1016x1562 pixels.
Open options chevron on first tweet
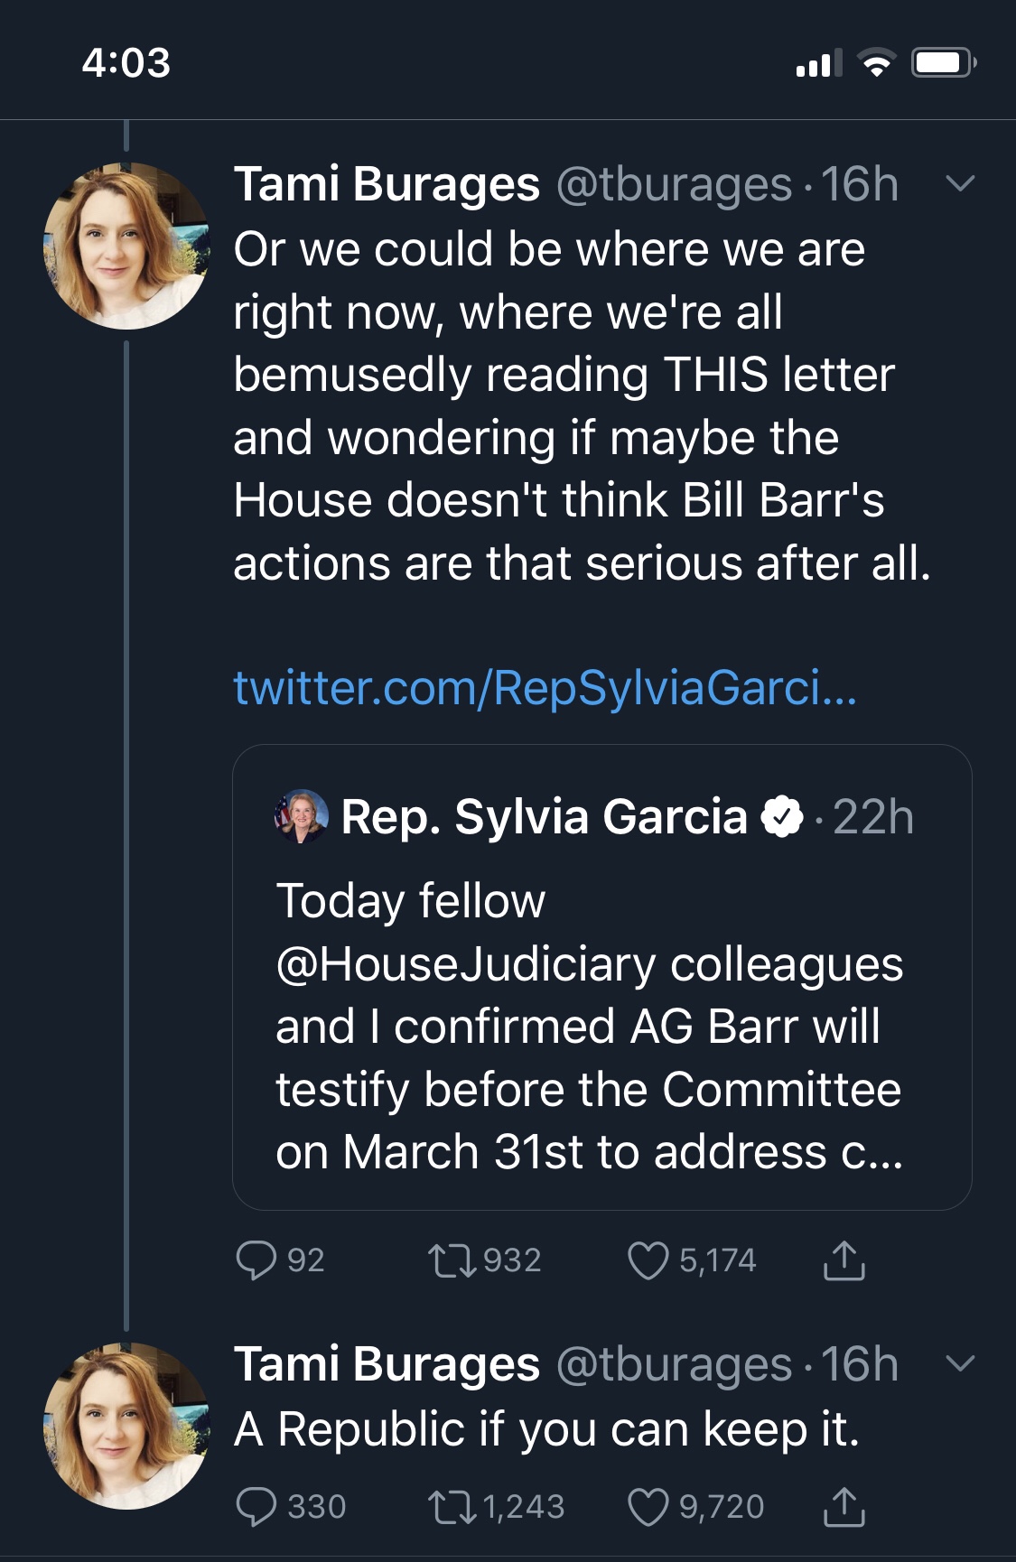[959, 184]
